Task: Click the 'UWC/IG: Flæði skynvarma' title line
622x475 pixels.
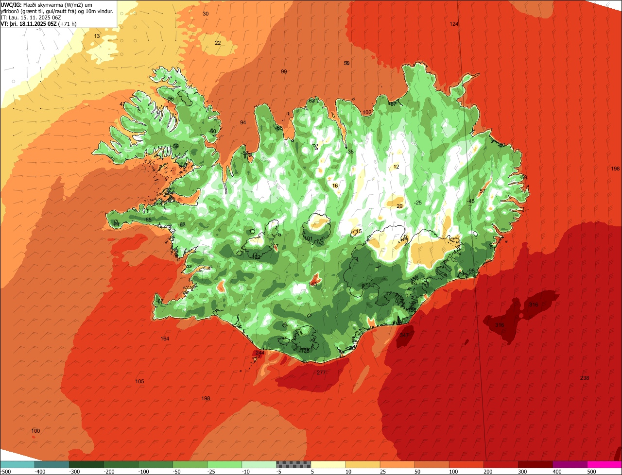Action: pyautogui.click(x=47, y=5)
